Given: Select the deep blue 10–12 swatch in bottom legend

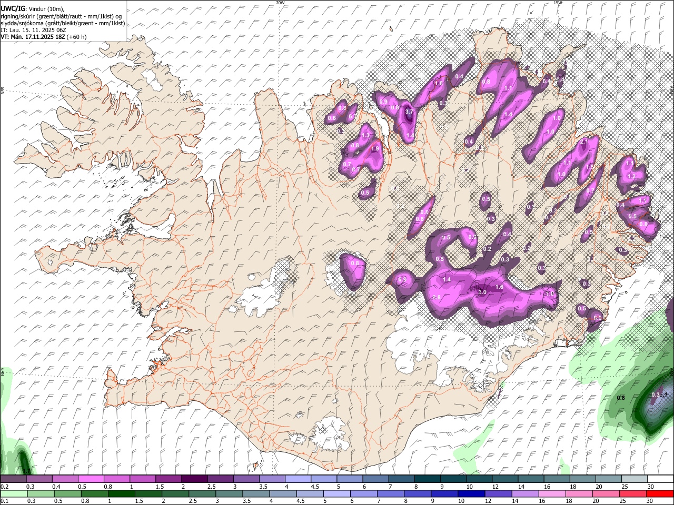Looking at the screenshot, I should pyautogui.click(x=471, y=494).
